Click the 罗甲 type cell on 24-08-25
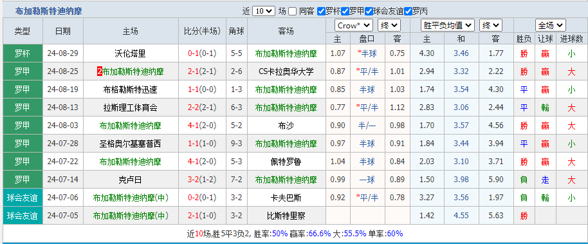The width and height of the screenshot is (588, 244). coord(23,71)
